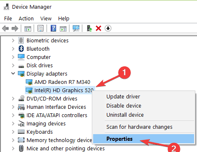Select the Keyboards label

39,132
